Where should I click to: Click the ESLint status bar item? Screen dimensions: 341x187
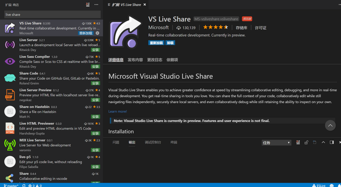pos(319,185)
